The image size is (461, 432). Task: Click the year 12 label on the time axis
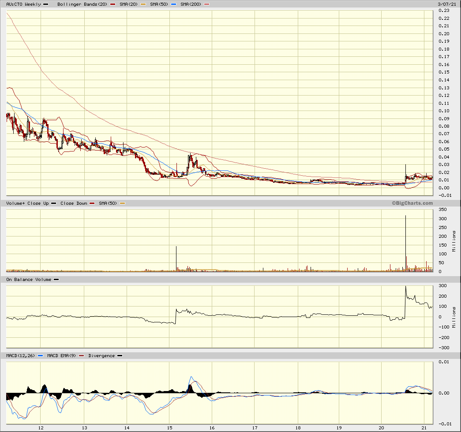(41, 428)
